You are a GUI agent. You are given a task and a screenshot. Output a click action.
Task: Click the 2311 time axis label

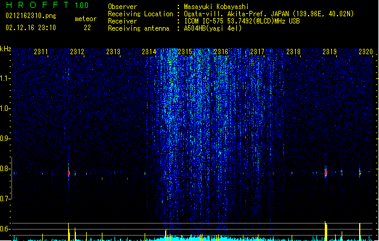pos(41,51)
